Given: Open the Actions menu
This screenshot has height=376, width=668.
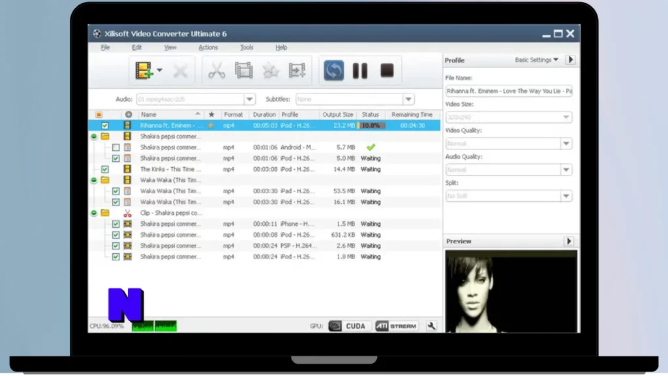Looking at the screenshot, I should click(x=208, y=47).
